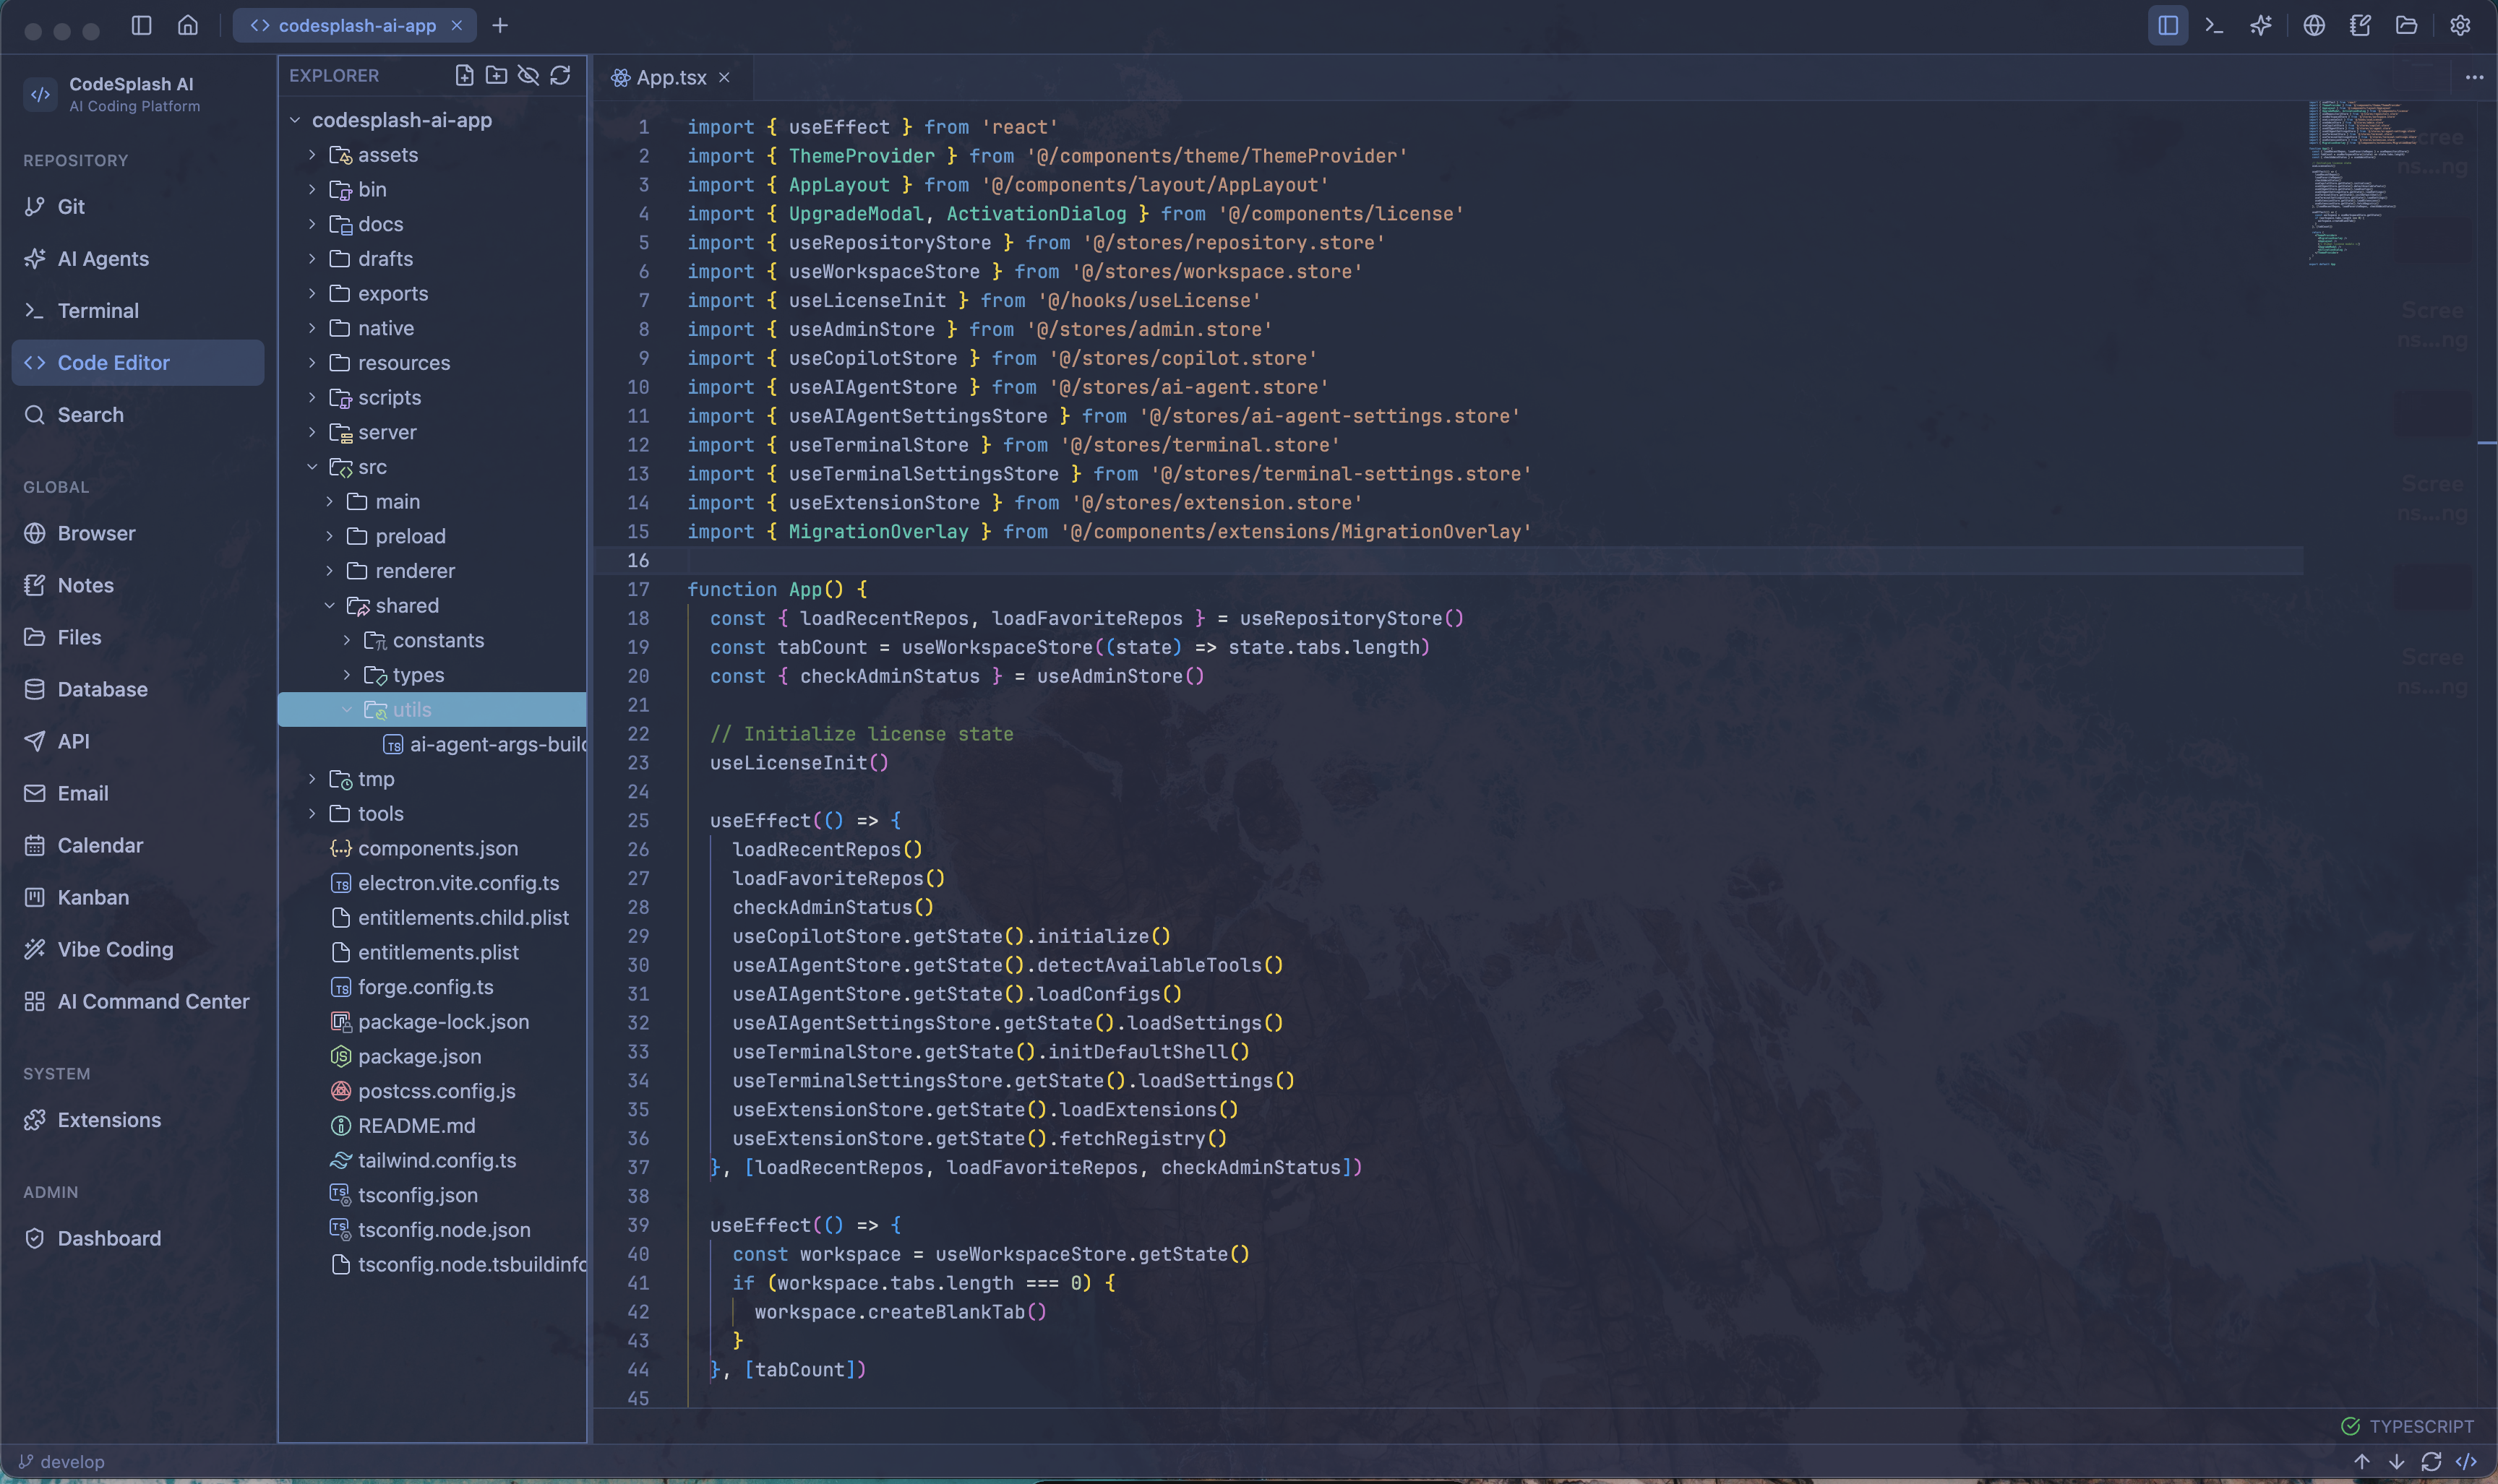Open Search from the sidebar

point(91,414)
